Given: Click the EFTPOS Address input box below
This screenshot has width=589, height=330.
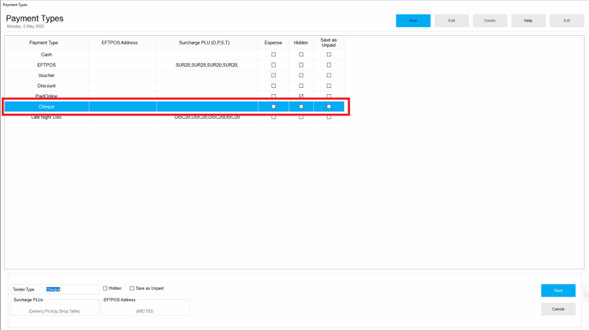Looking at the screenshot, I should tap(146, 308).
